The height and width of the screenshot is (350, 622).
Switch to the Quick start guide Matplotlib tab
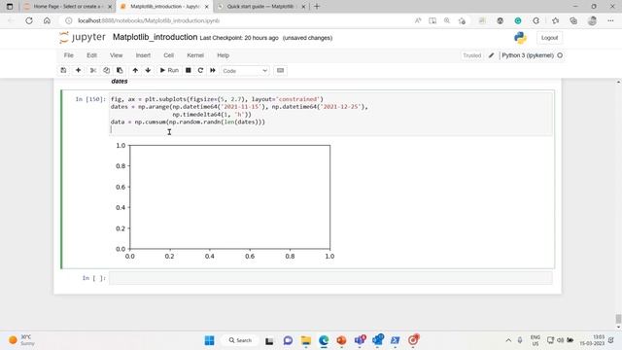261,7
